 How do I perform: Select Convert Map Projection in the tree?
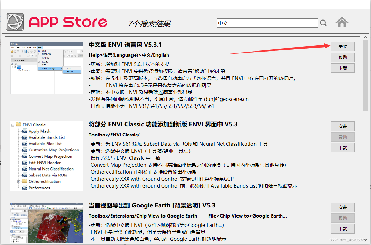[x=50, y=157]
